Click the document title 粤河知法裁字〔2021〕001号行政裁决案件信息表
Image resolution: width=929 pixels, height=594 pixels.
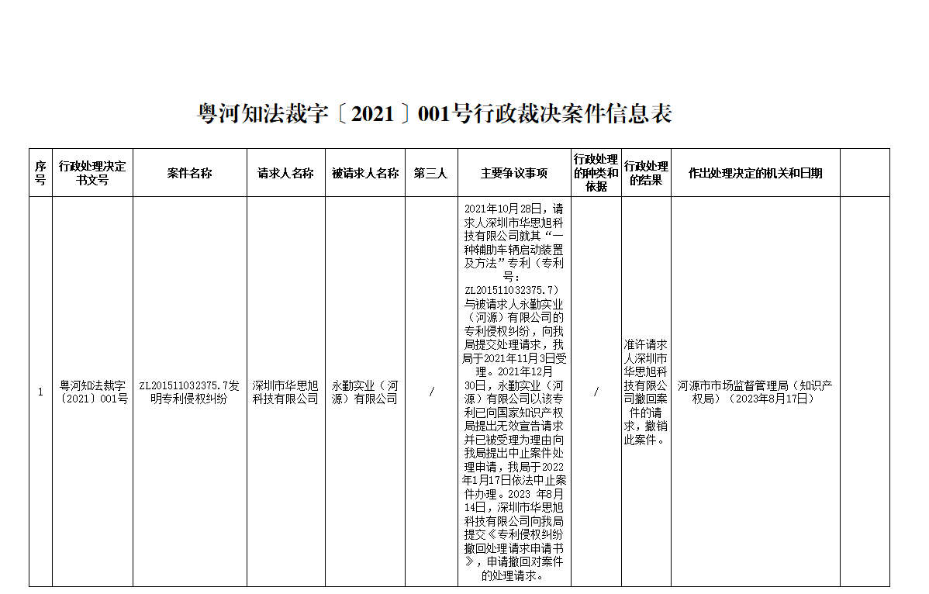point(434,114)
